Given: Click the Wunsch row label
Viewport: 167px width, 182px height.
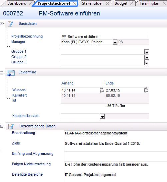Looking at the screenshot, I should point(19,90).
